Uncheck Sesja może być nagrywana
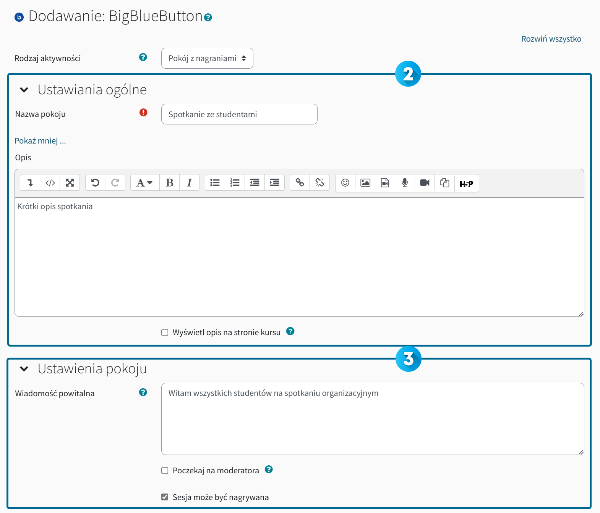Image resolution: width=600 pixels, height=513 pixels. pyautogui.click(x=165, y=497)
